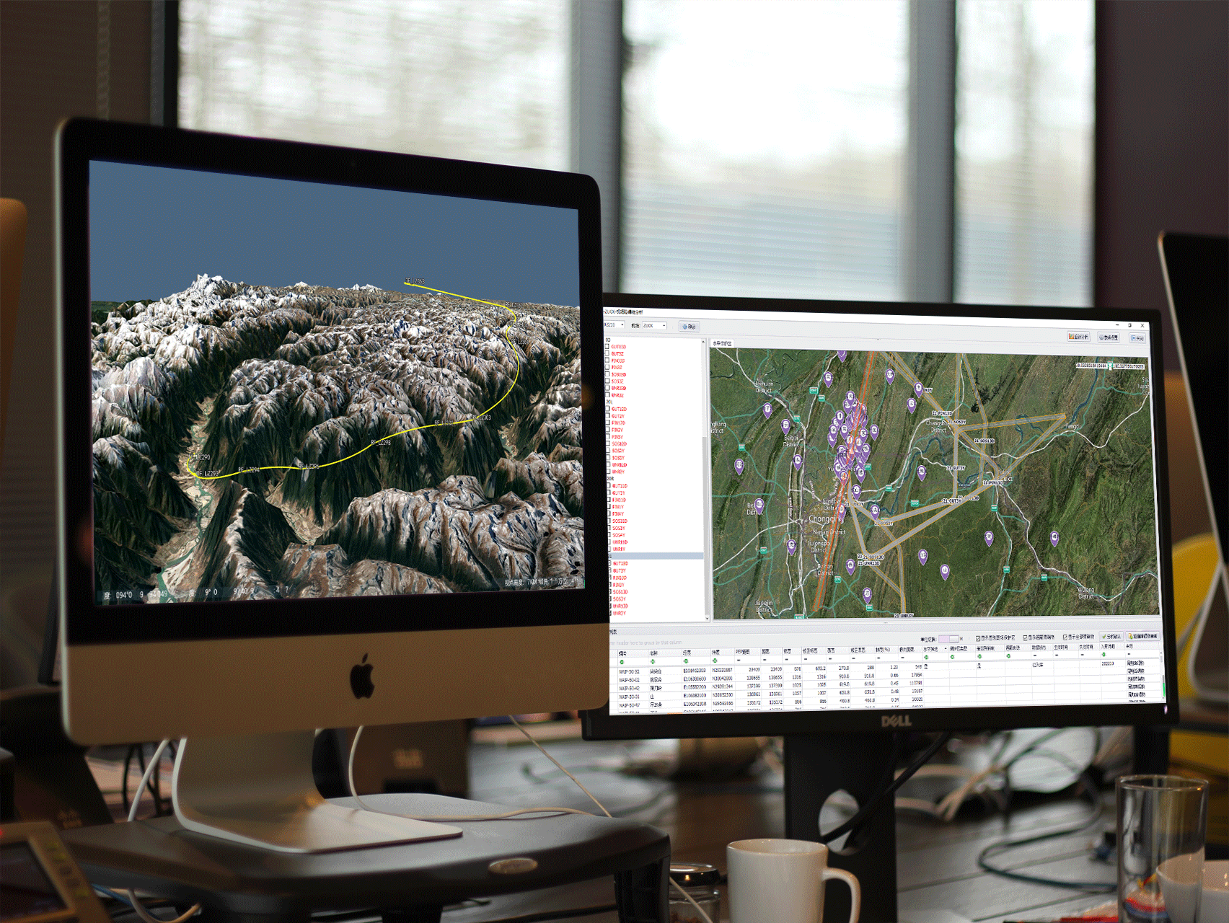Select the SOS13D entry under group 21
Screen dimensions: 1229x923
620,591
